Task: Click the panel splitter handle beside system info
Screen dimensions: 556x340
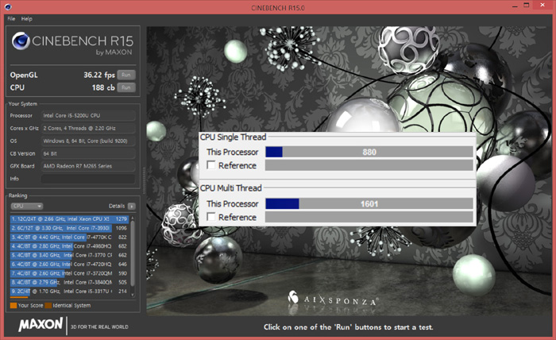Action: pos(144,180)
